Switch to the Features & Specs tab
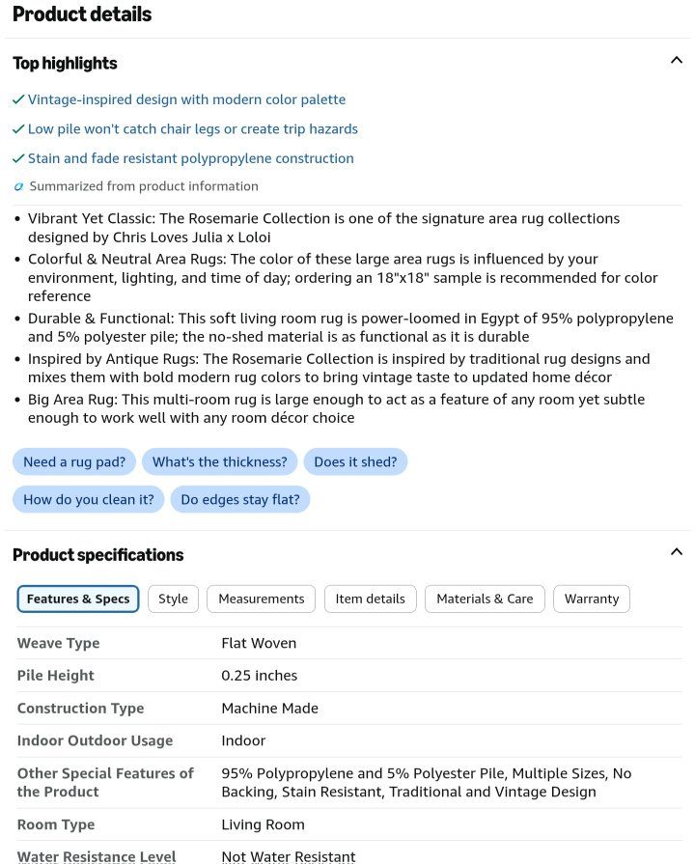The height and width of the screenshot is (864, 695). pos(78,599)
